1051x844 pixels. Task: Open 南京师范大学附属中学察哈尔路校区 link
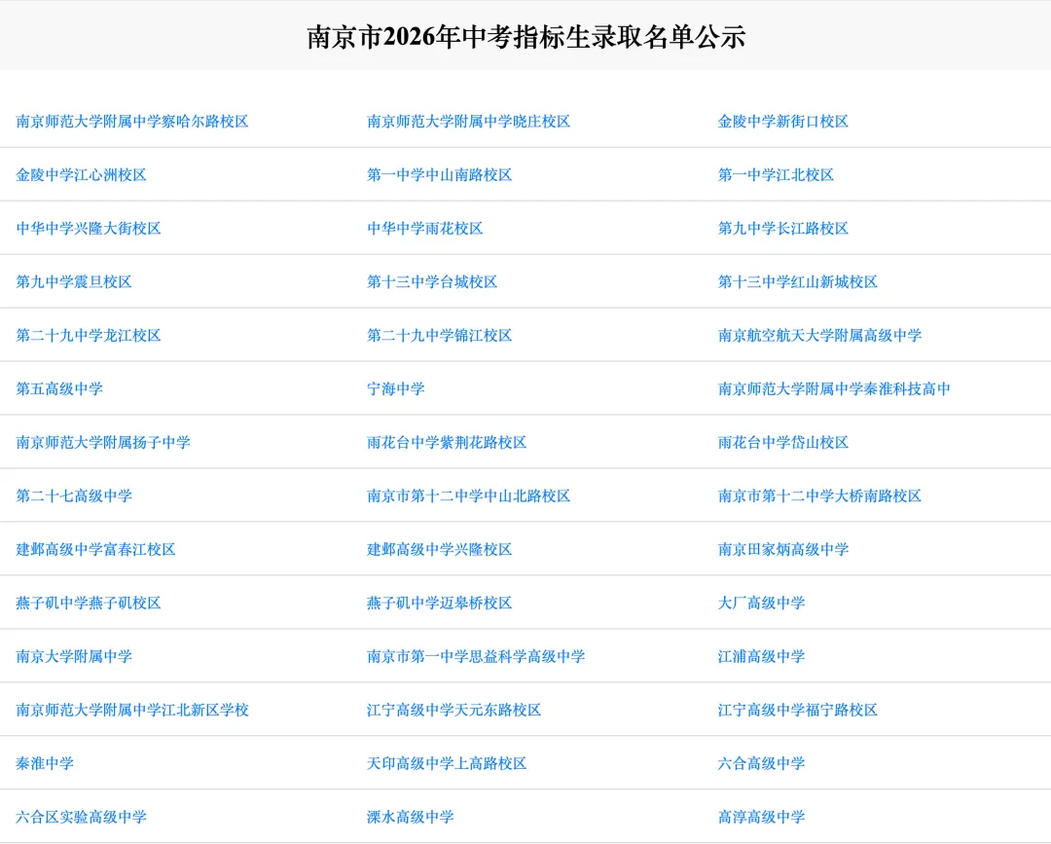(132, 122)
